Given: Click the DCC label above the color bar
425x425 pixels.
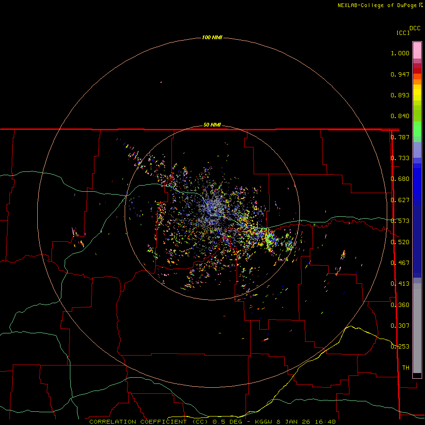Looking at the screenshot, I should [x=415, y=28].
